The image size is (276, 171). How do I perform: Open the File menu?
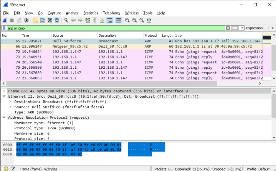point(6,13)
